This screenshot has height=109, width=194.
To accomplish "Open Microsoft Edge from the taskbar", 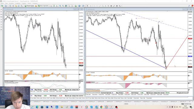I will point(37,107).
